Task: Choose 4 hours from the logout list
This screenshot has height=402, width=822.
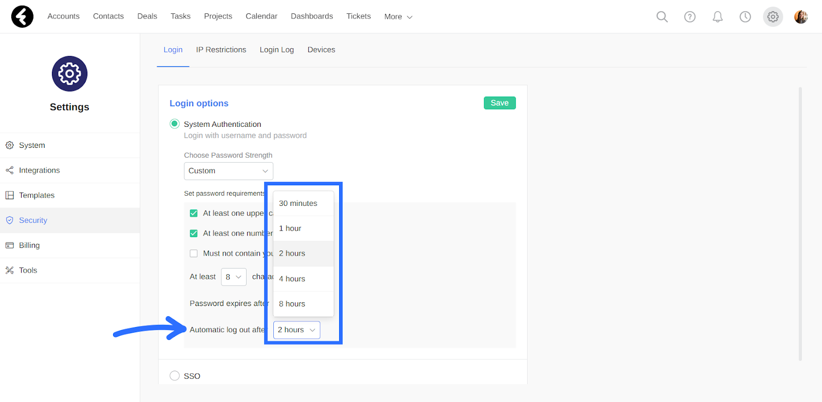Action: (x=304, y=279)
